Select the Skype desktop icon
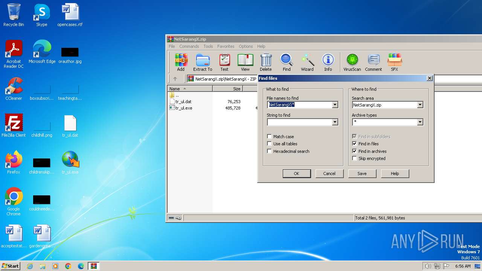 click(42, 15)
